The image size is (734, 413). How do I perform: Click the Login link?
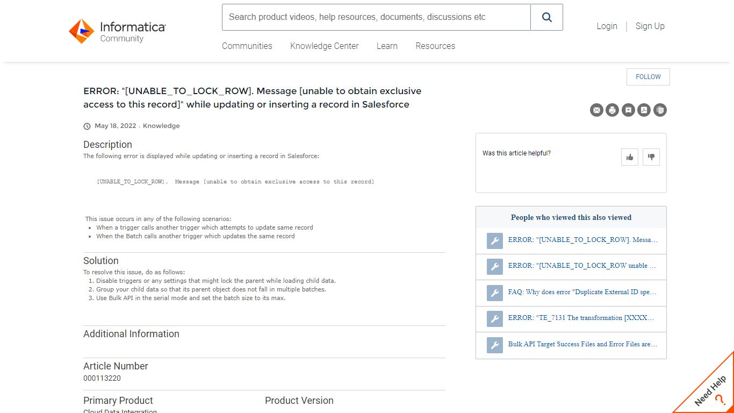click(607, 26)
